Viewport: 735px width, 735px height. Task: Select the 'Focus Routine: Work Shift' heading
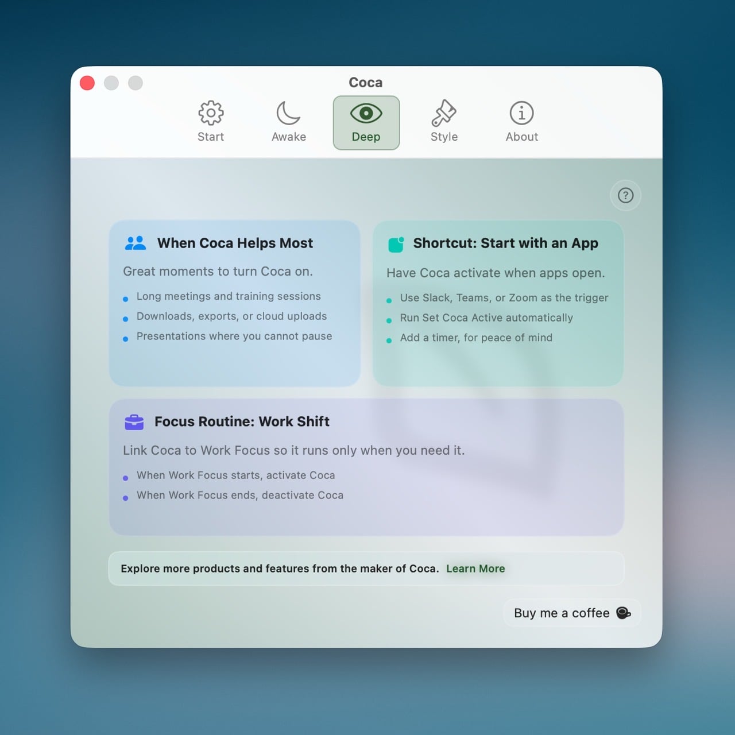click(x=242, y=421)
